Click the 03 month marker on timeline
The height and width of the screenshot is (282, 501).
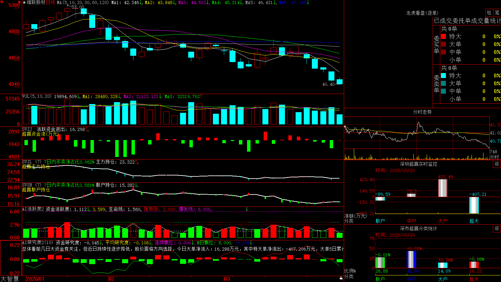click(227, 279)
